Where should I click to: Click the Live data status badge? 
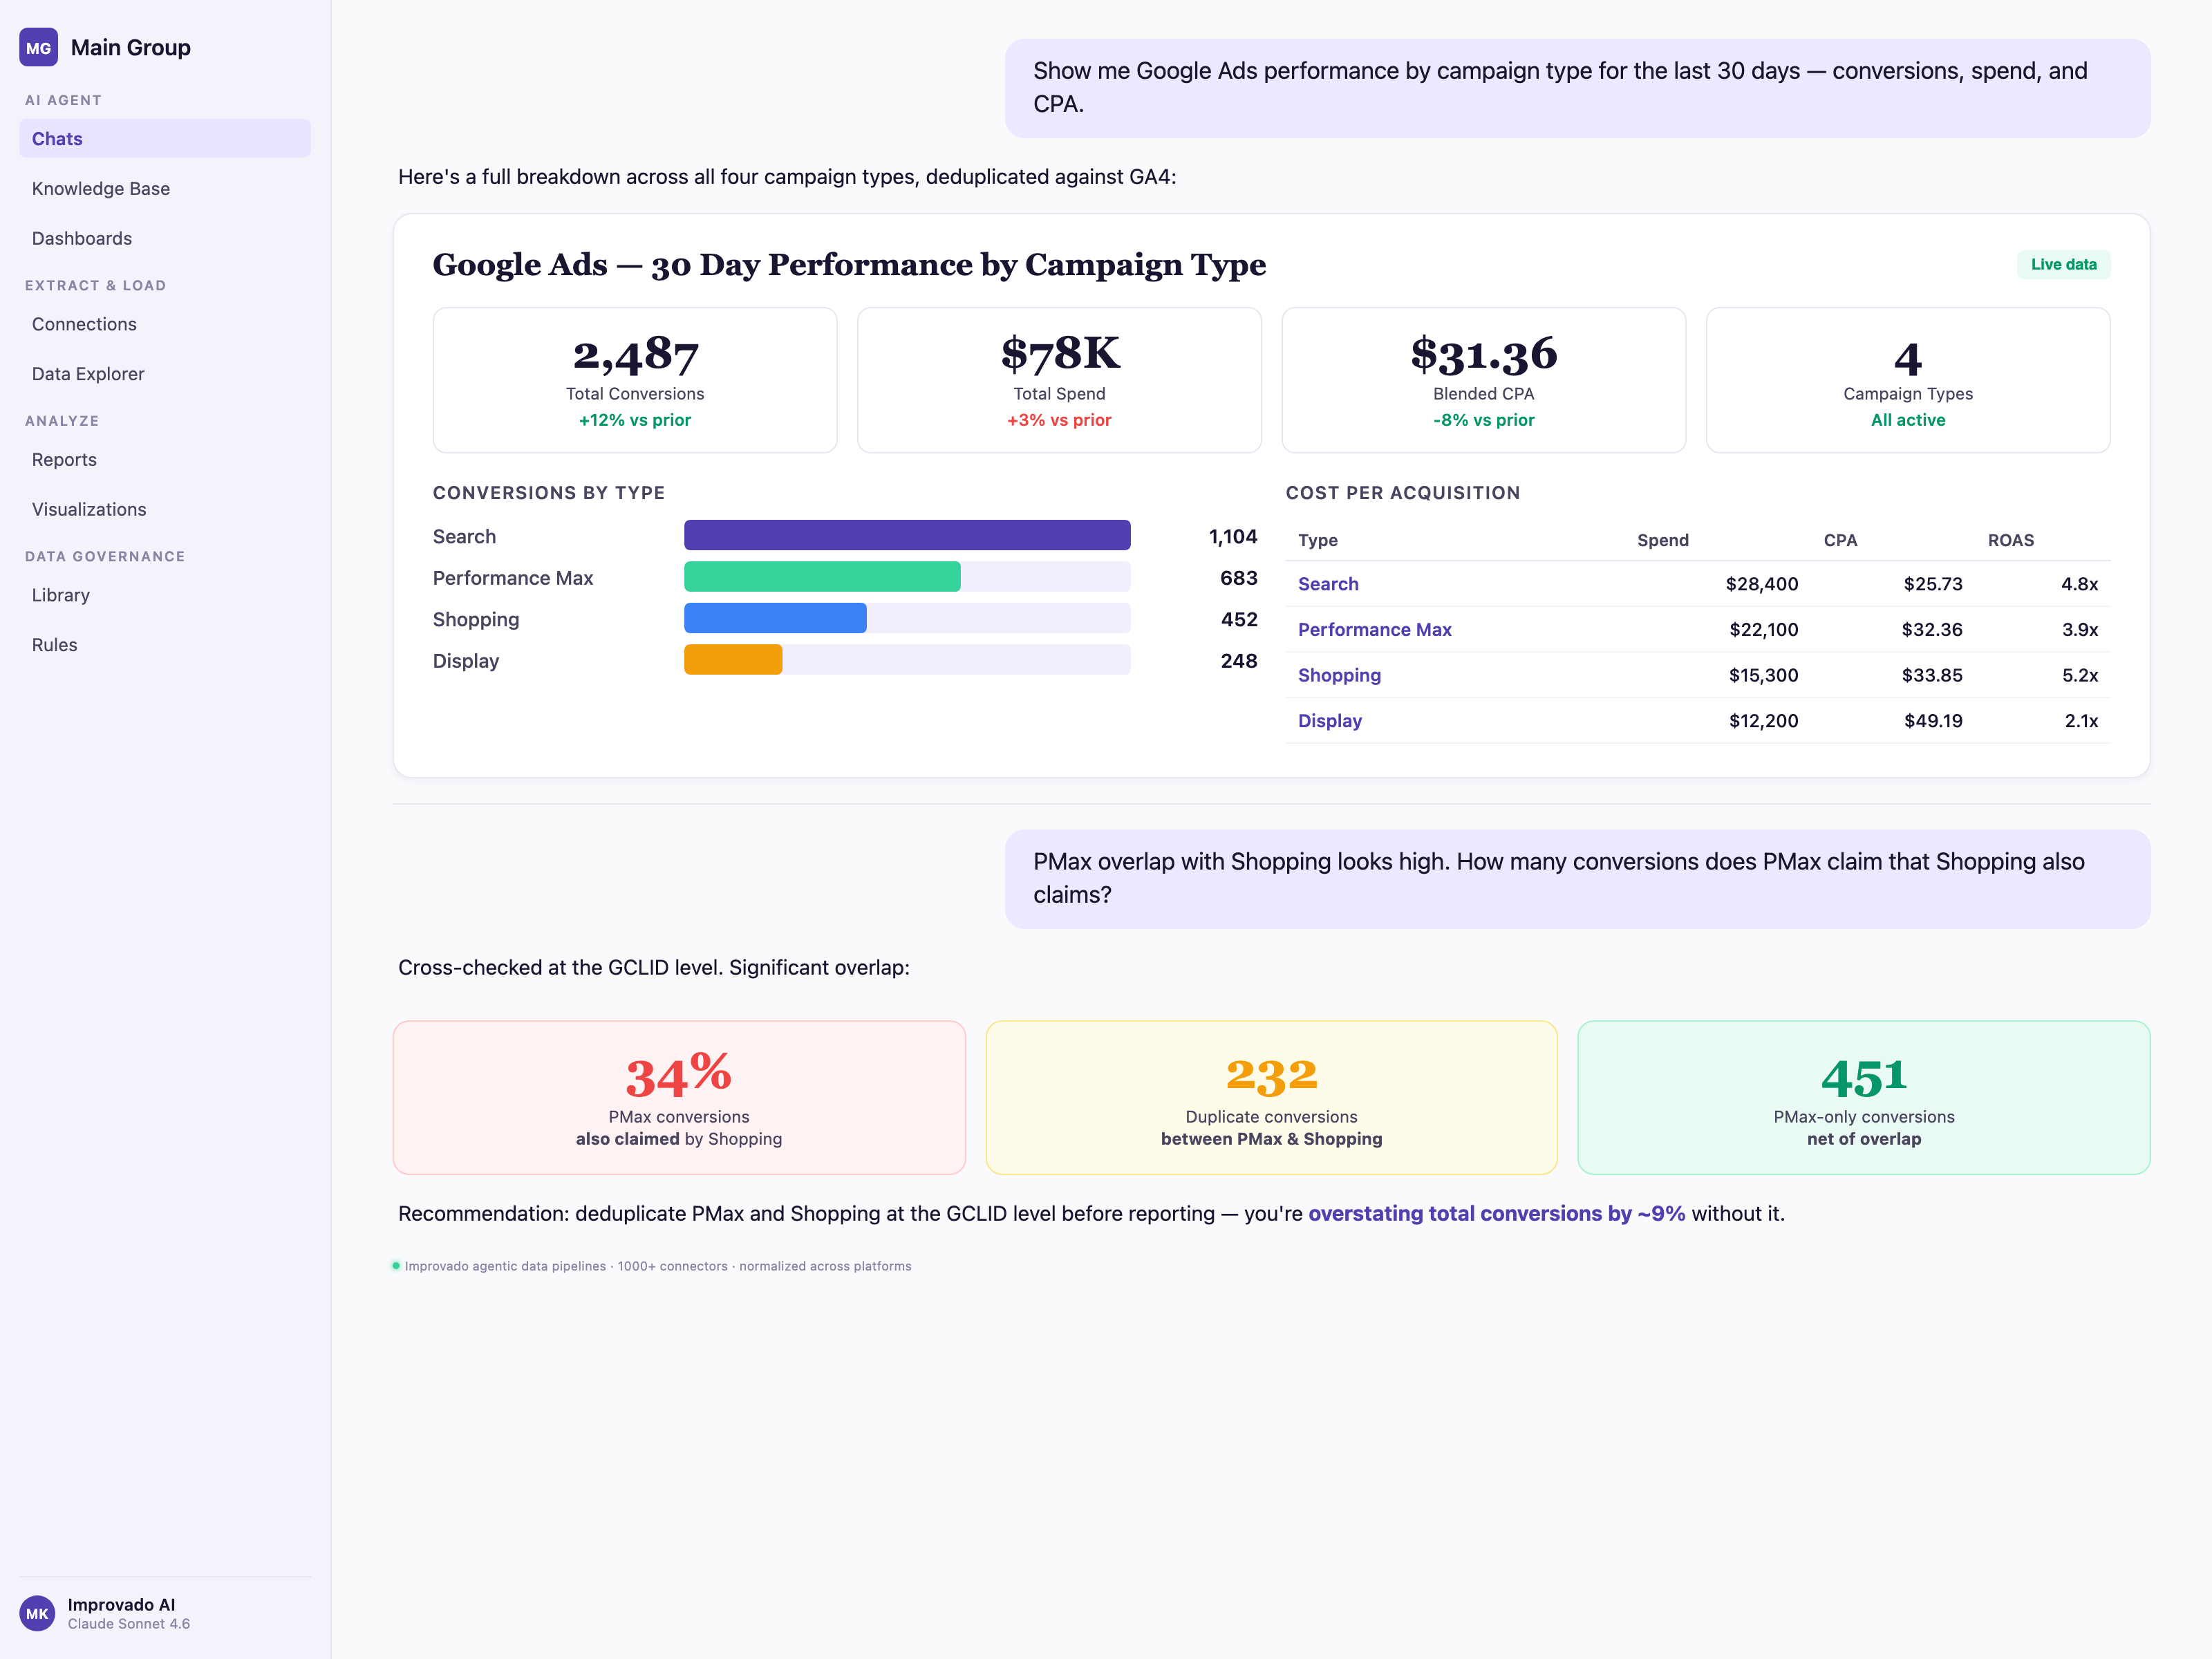2063,264
